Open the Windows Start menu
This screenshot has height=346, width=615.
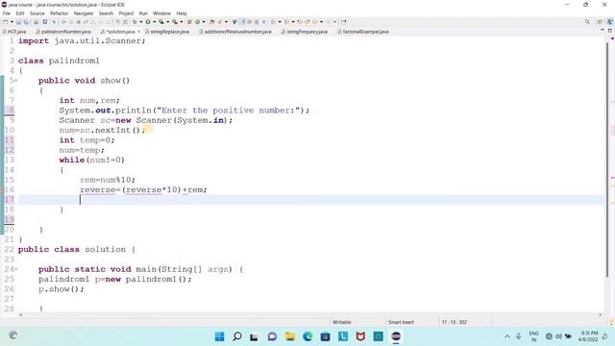[220, 336]
